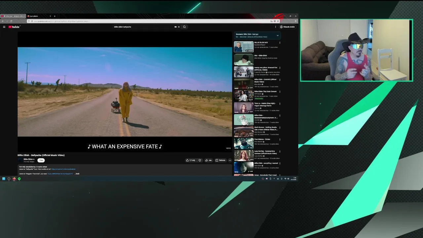Clear the YouTube search query

click(179, 27)
